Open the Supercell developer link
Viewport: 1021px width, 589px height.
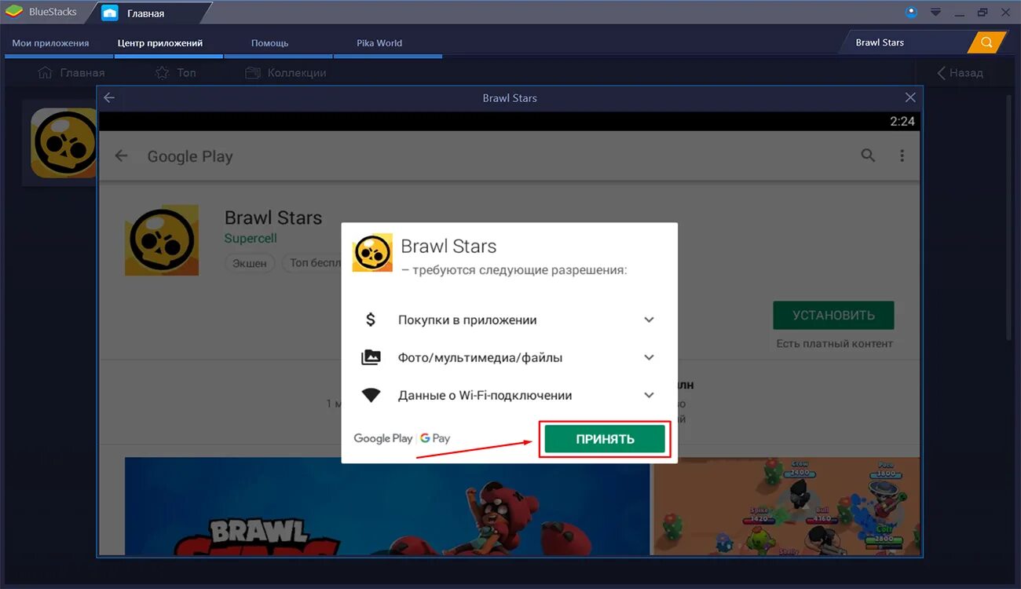click(x=251, y=238)
